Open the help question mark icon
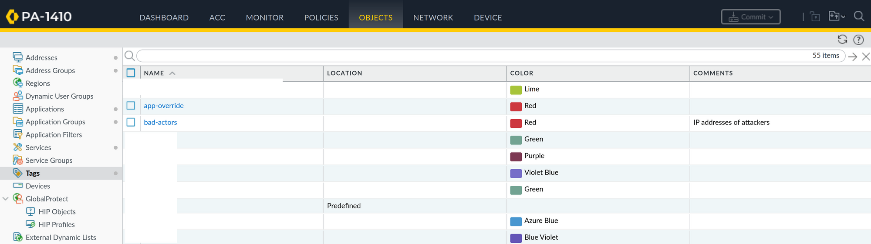Image resolution: width=871 pixels, height=244 pixels. 858,40
